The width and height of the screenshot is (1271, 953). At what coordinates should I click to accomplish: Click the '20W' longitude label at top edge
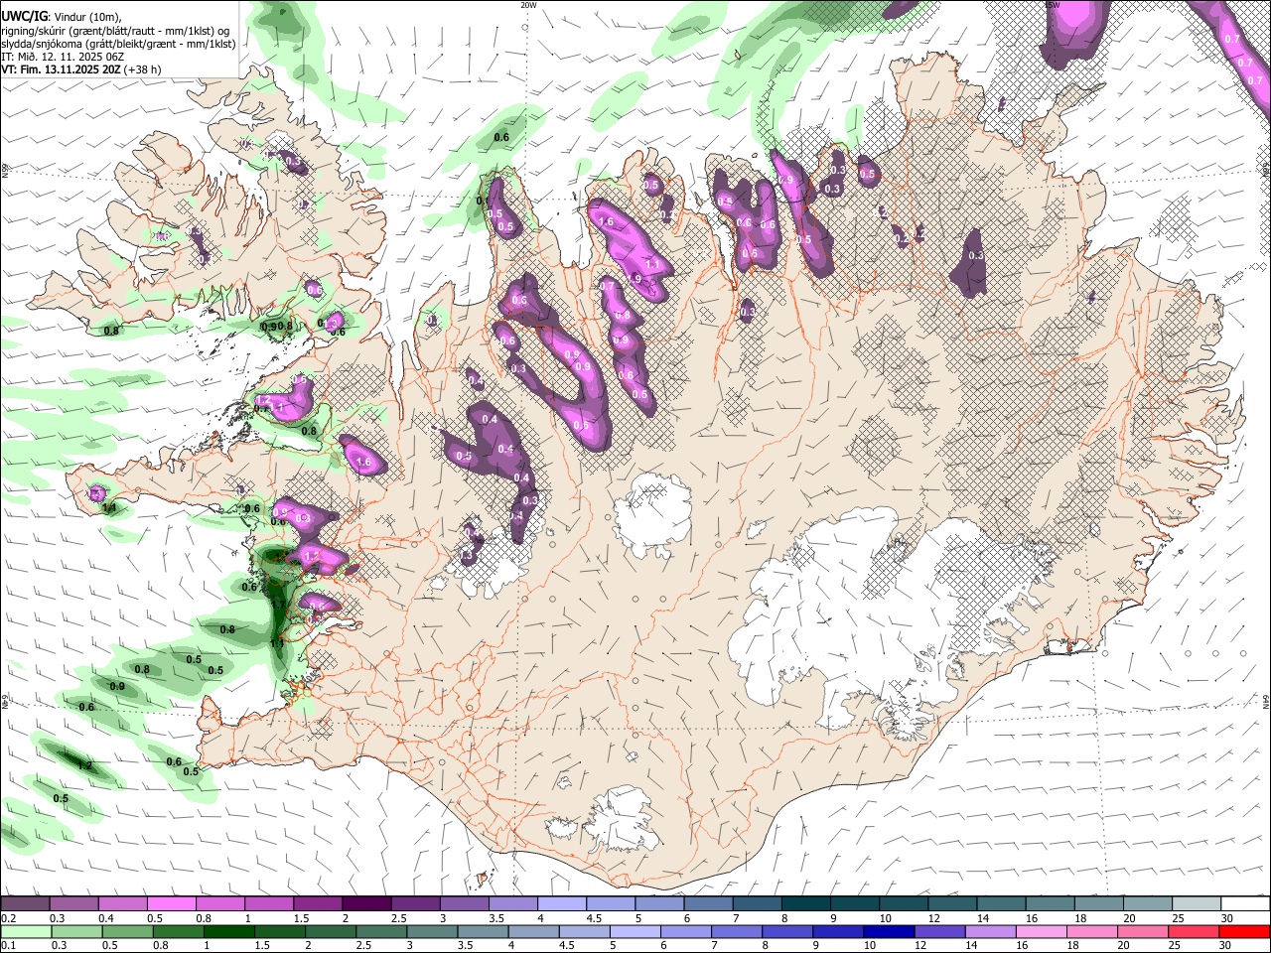click(x=528, y=5)
